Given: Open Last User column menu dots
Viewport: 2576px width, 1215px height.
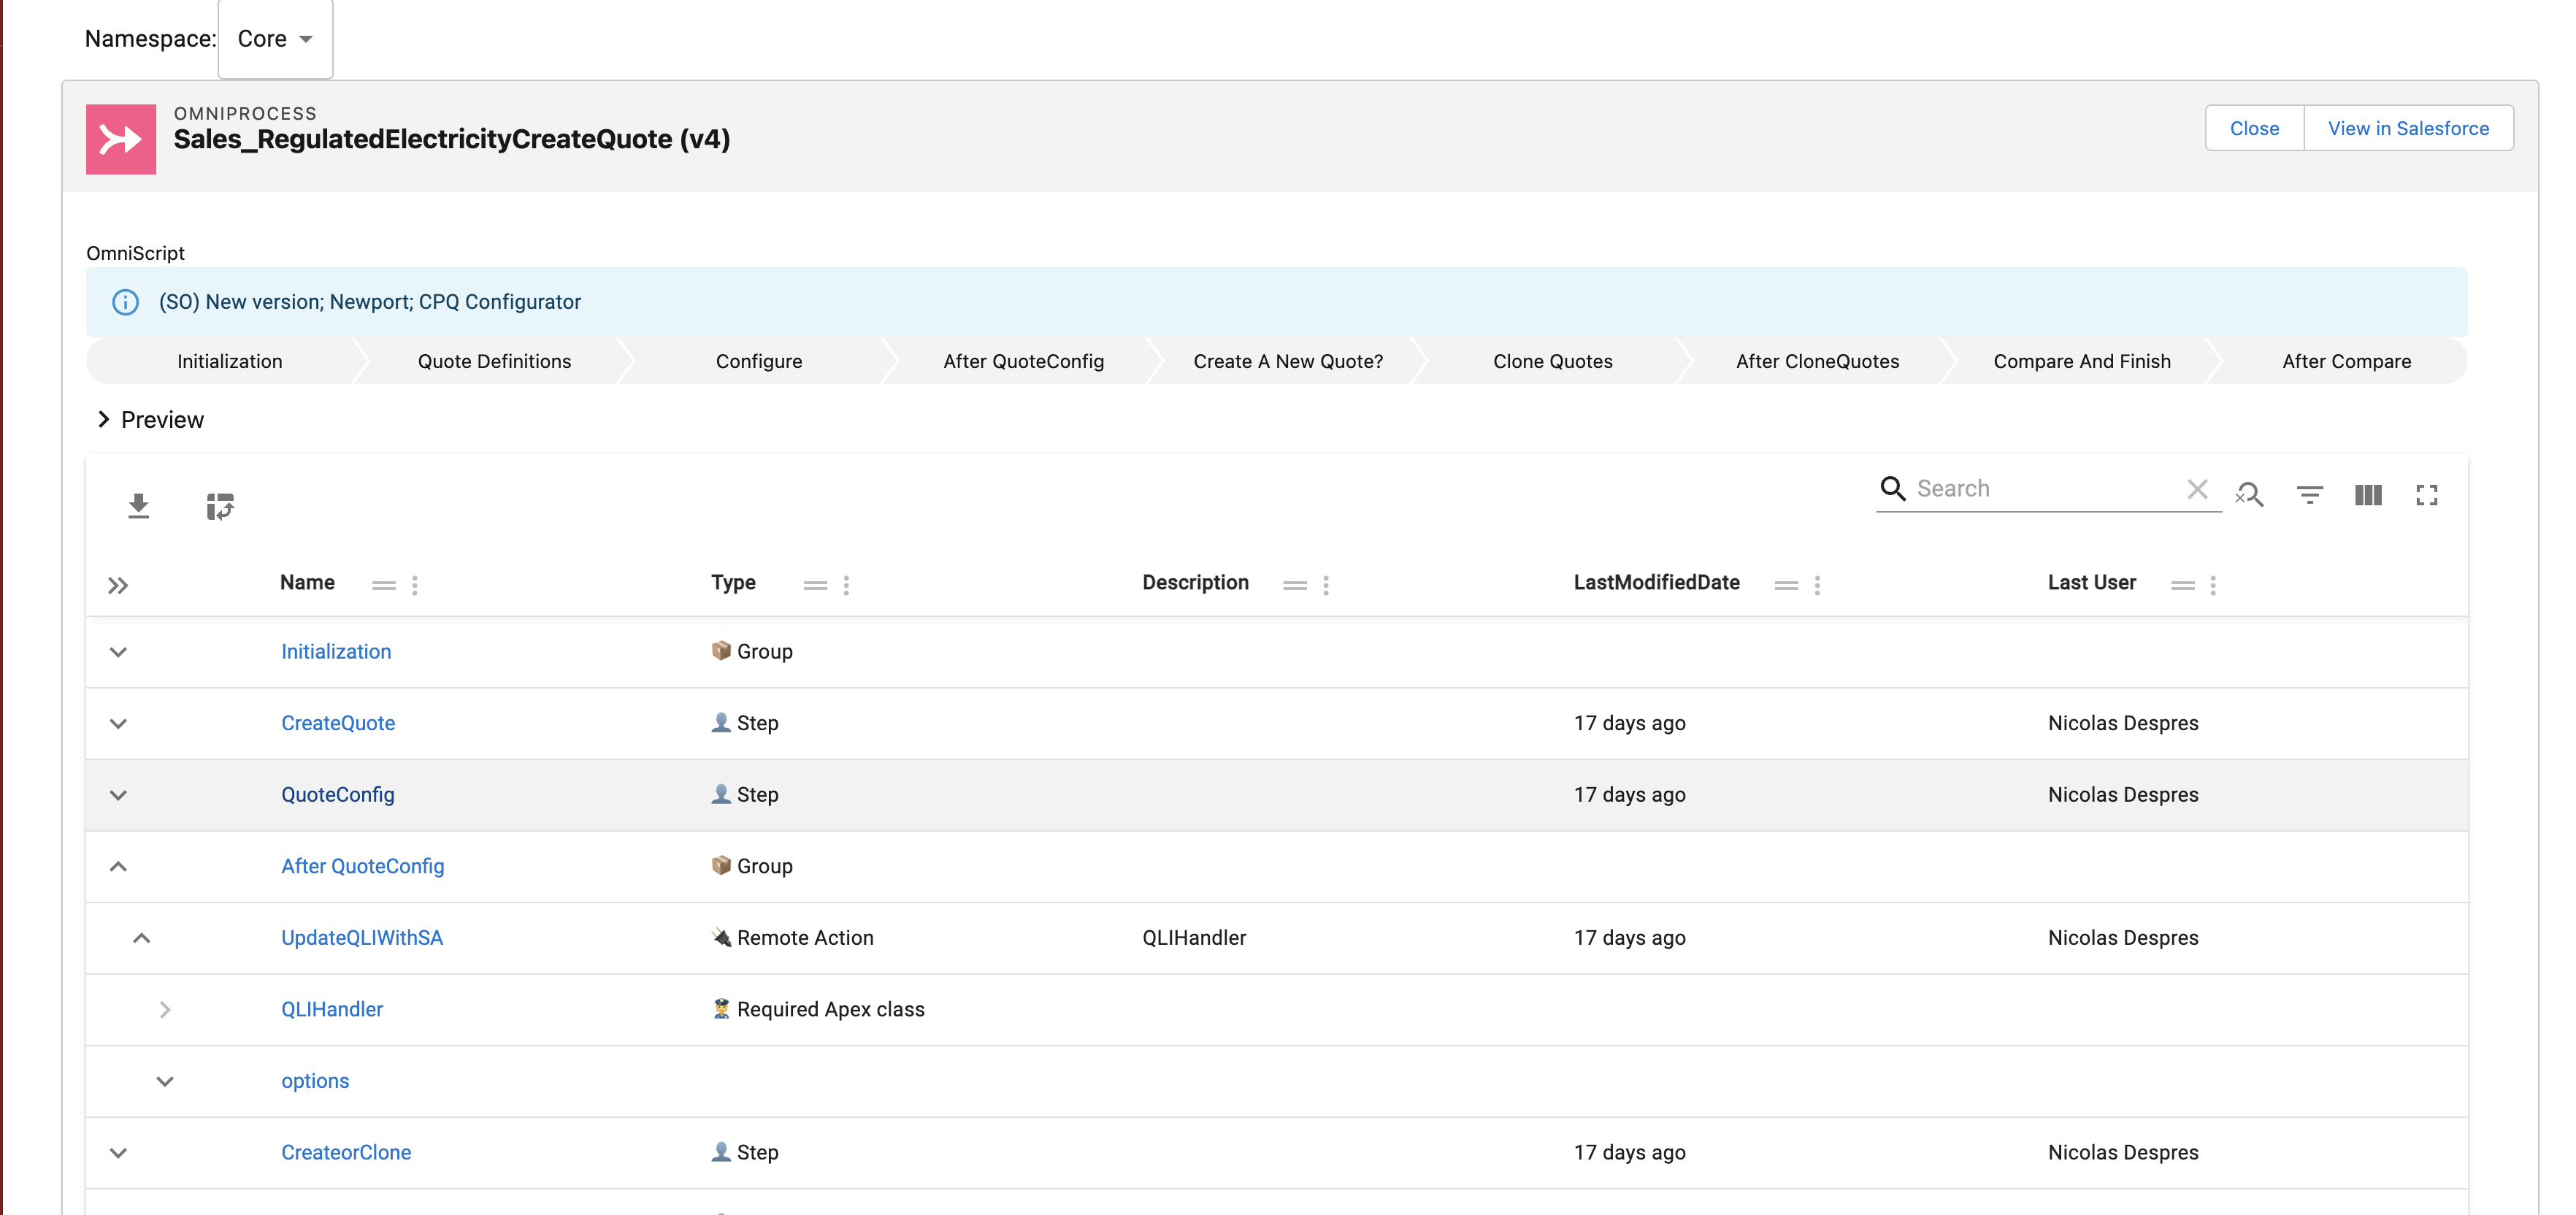Looking at the screenshot, I should tap(2213, 585).
